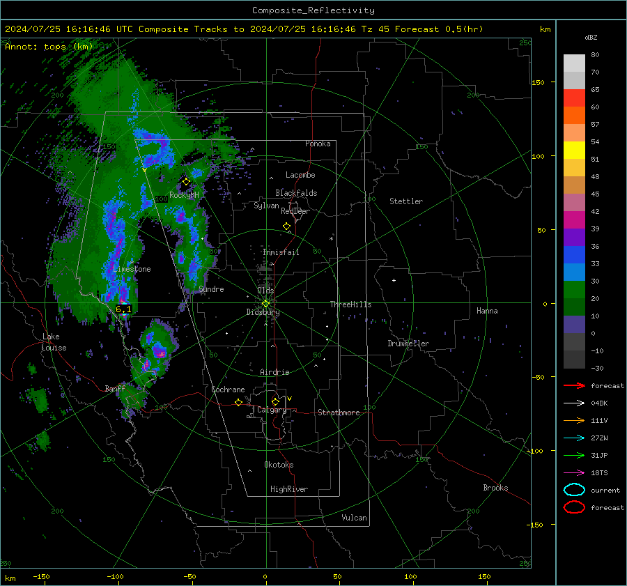Click the 6.1 storm top label
The height and width of the screenshot is (586, 627).
(x=123, y=309)
